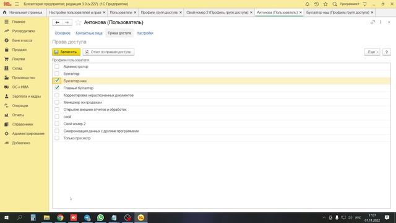Open Продажи section in sidebar
396x223 pixels.
pyautogui.click(x=19, y=50)
